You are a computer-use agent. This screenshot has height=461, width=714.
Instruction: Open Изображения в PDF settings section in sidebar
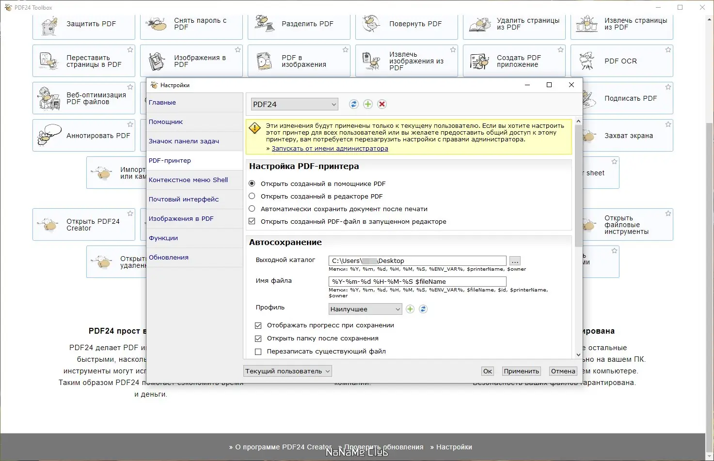pos(194,219)
